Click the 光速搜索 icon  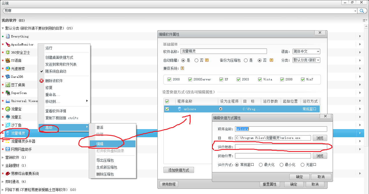[8, 69]
